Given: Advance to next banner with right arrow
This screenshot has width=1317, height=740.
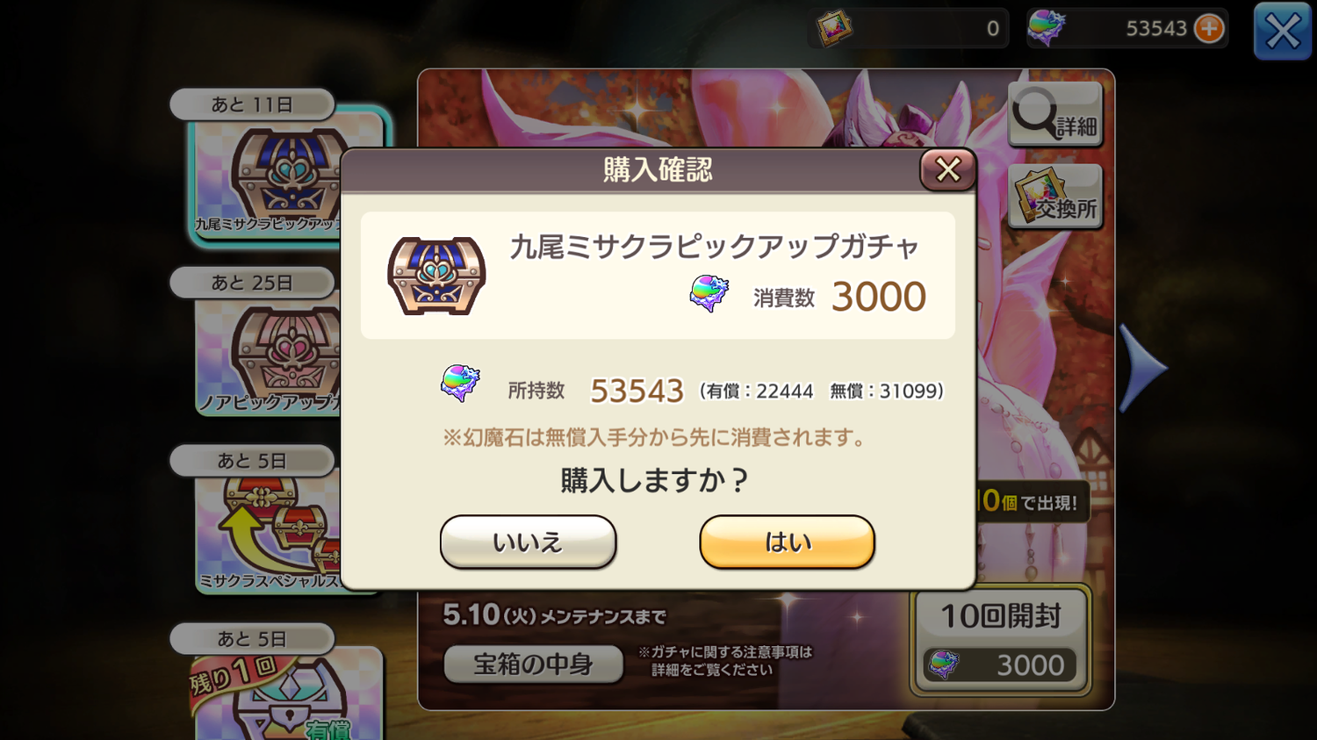Looking at the screenshot, I should pyautogui.click(x=1142, y=368).
